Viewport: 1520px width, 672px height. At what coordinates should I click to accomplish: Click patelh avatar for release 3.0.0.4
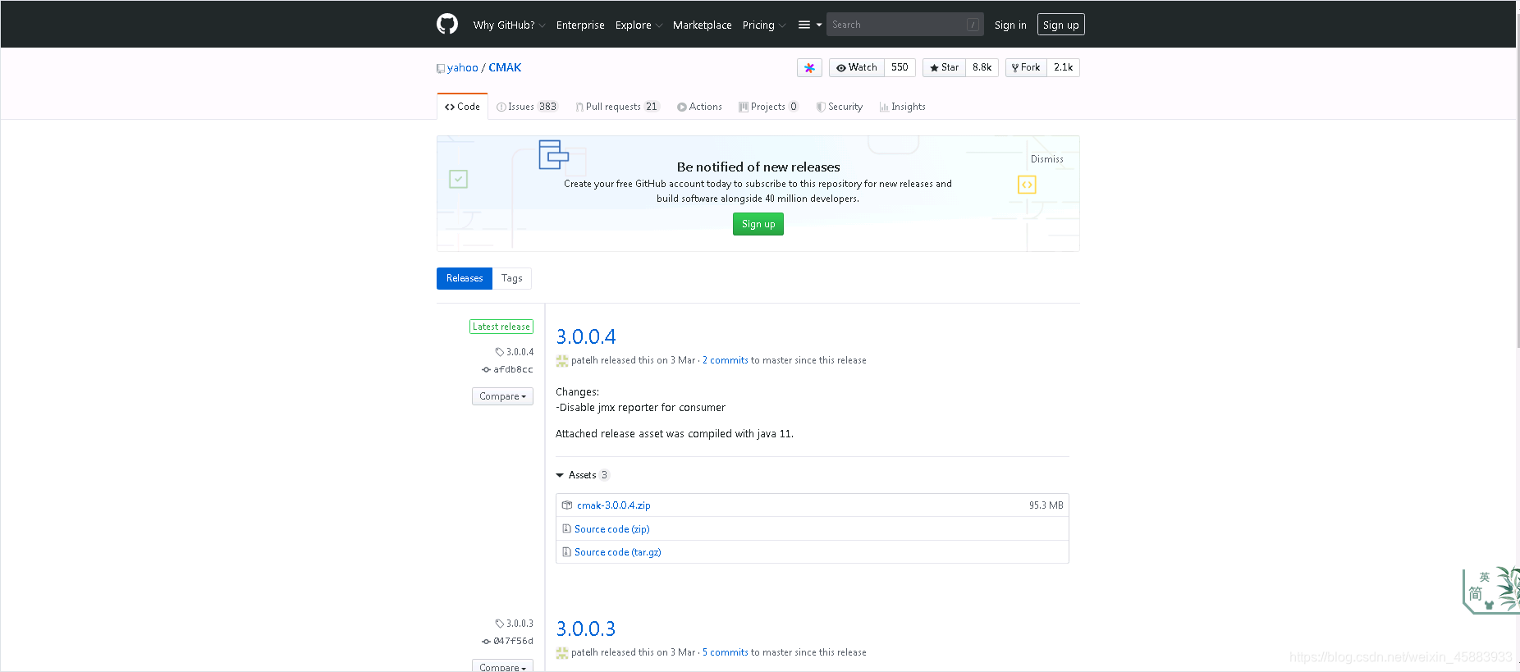click(562, 361)
